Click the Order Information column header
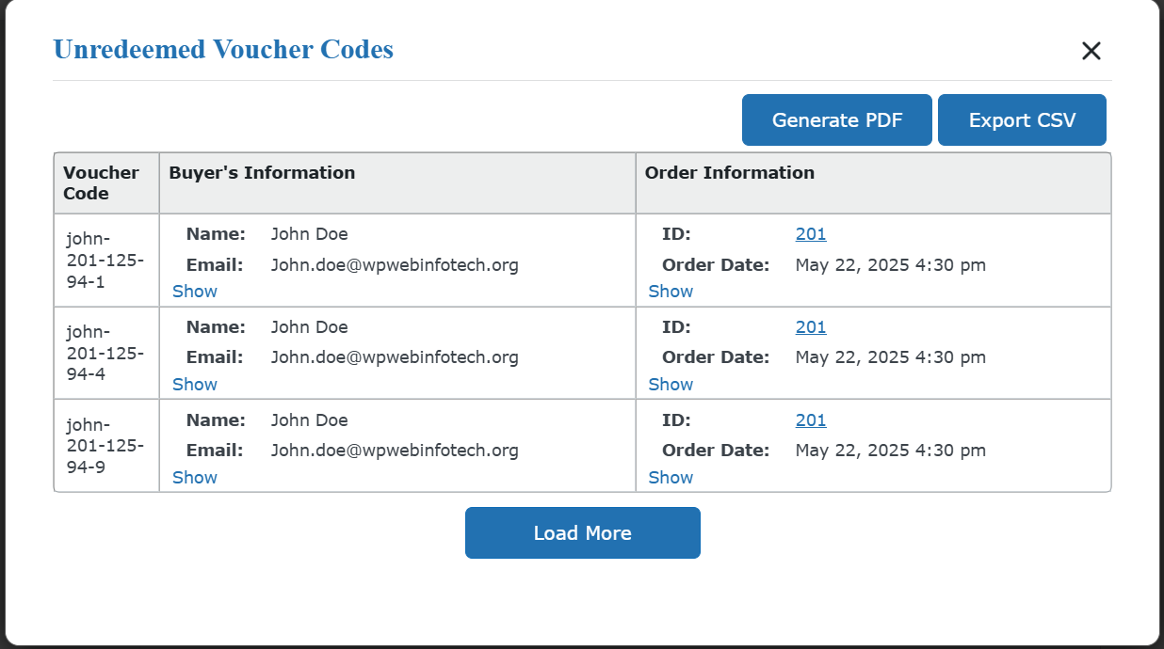The height and width of the screenshot is (649, 1164). [x=729, y=173]
